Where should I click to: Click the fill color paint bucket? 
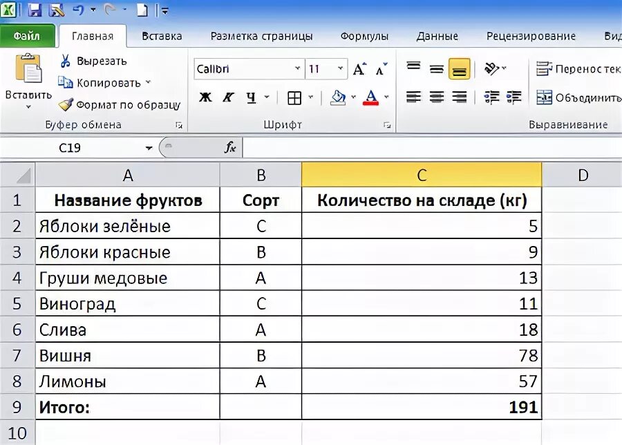point(337,97)
